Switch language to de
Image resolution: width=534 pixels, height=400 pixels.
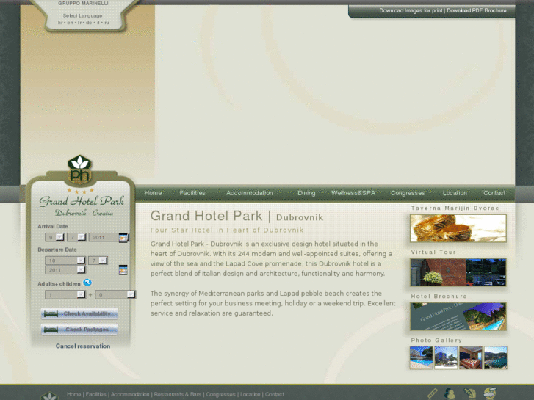click(89, 23)
